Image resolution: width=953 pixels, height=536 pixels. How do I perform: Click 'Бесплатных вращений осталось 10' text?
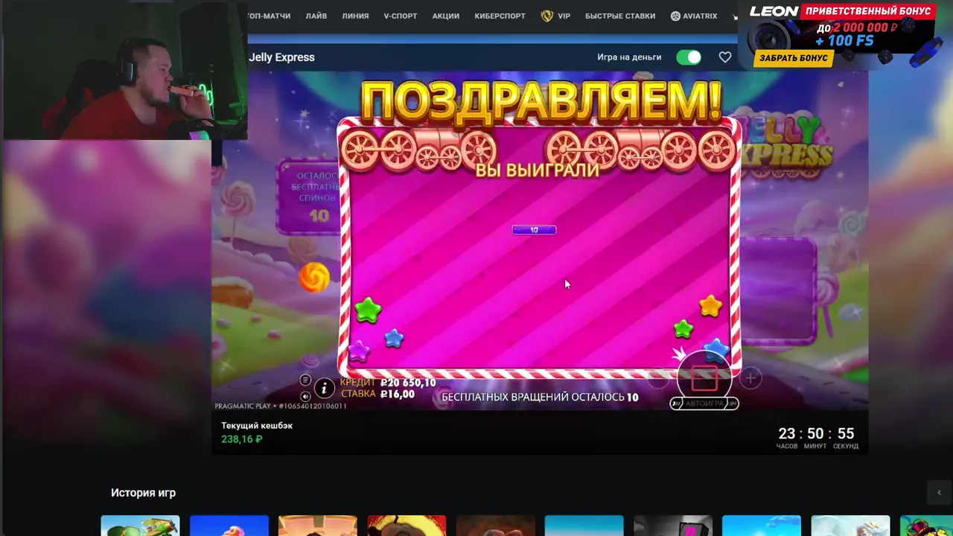click(540, 397)
